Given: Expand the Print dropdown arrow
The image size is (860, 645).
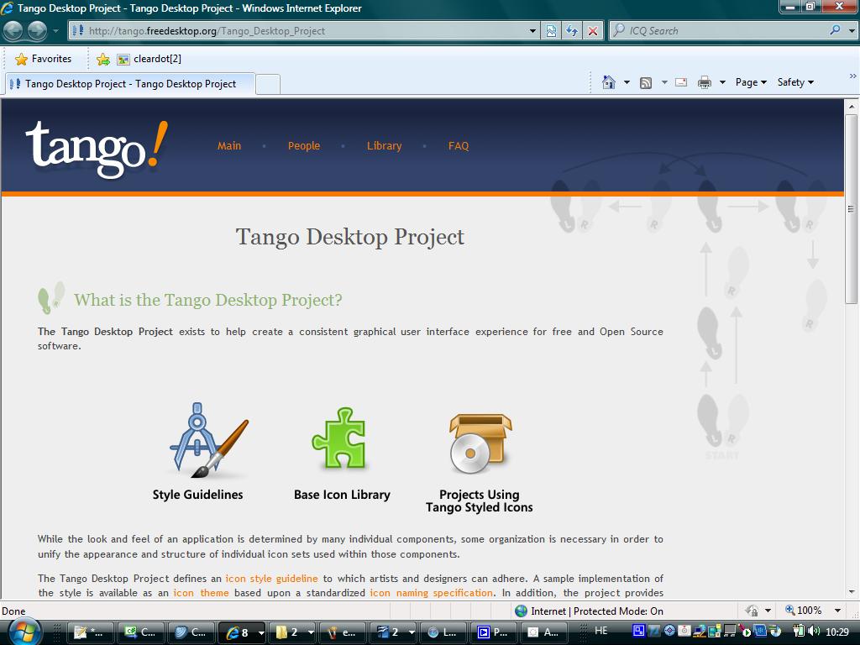Looking at the screenshot, I should tap(722, 83).
